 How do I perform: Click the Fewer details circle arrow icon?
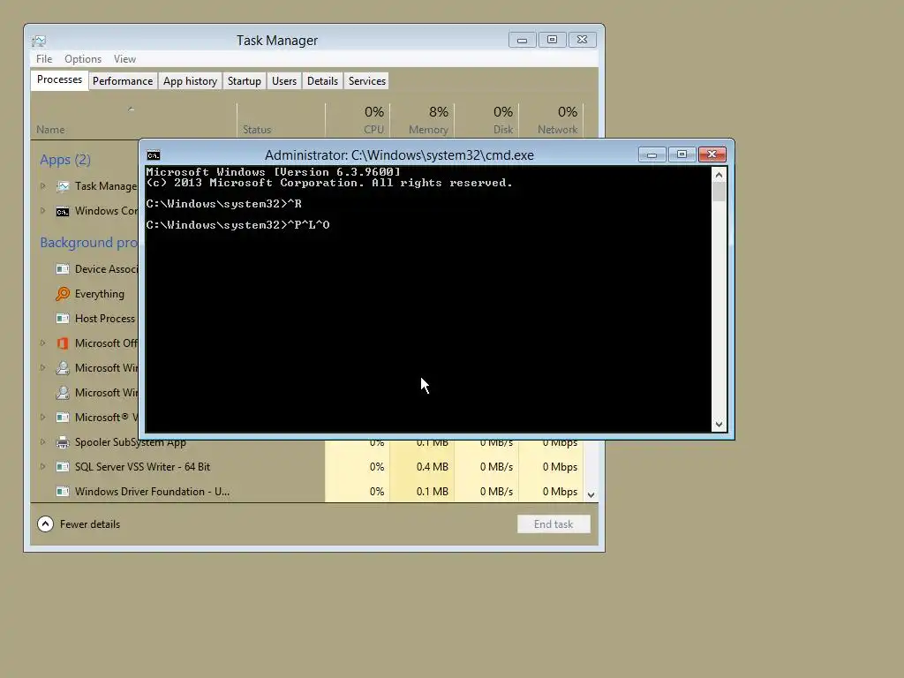[x=46, y=524]
